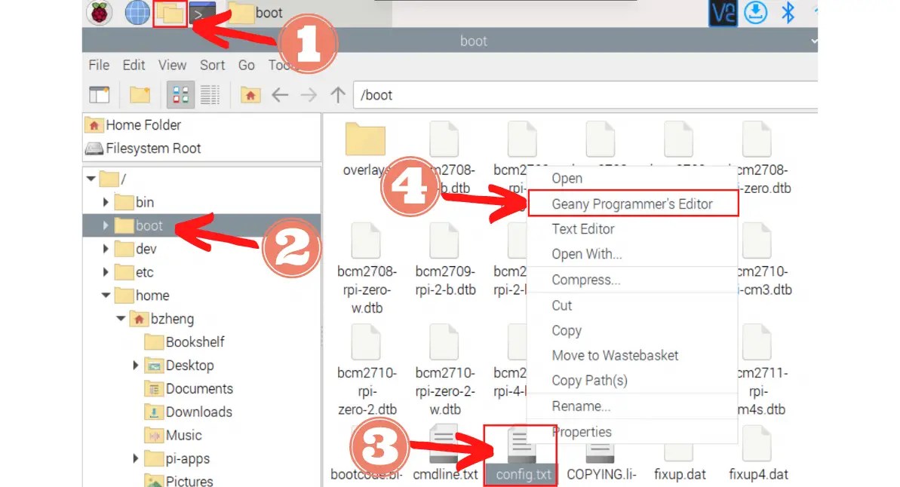Expand the pi-apps folder node

(136, 458)
